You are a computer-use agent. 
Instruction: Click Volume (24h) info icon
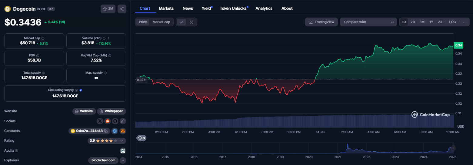click(104, 39)
